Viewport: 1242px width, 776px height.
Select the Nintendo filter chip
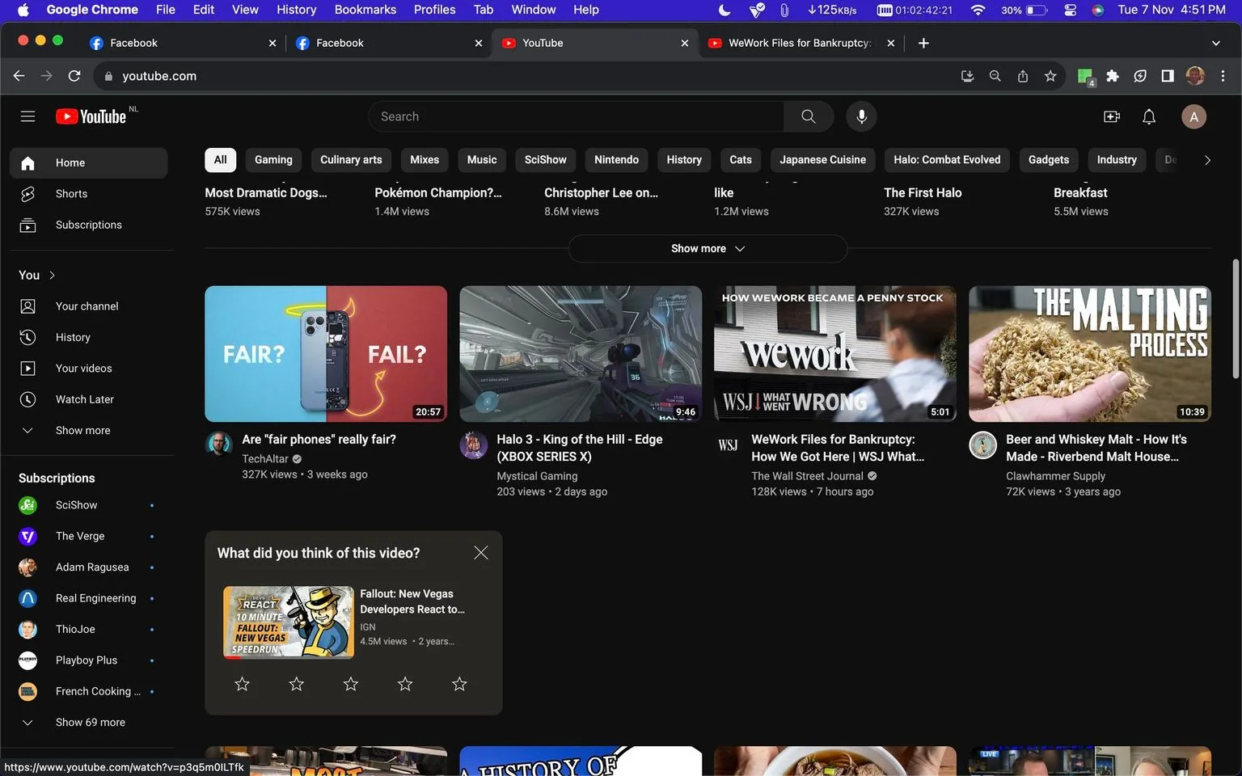[616, 160]
